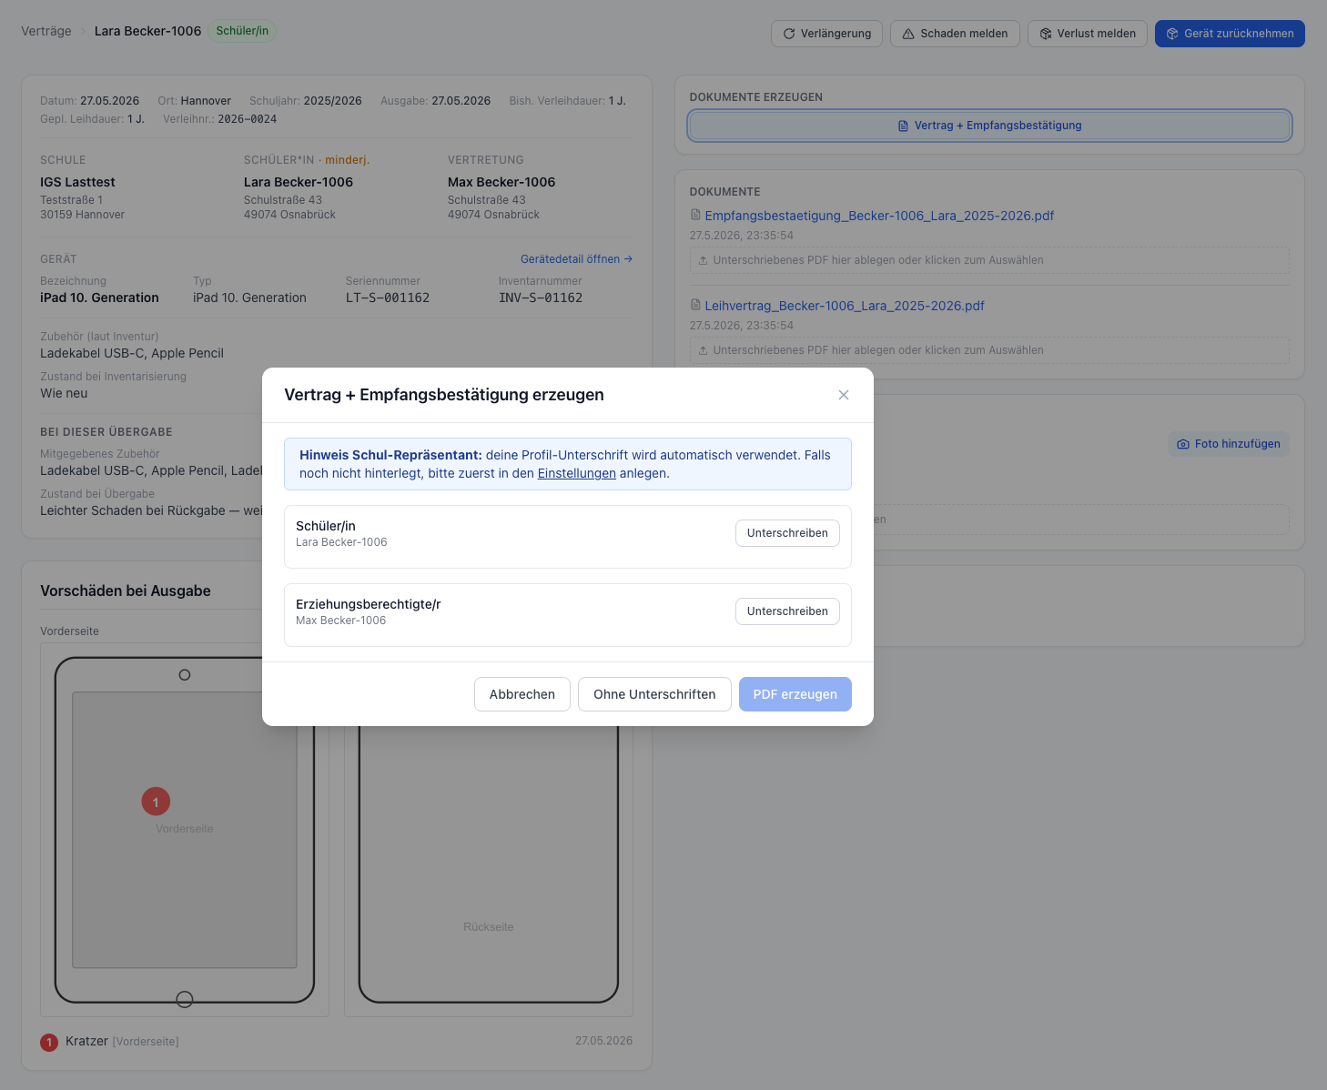Click the camera icon in Foto hinzufügen
The height and width of the screenshot is (1090, 1327).
click(1183, 444)
